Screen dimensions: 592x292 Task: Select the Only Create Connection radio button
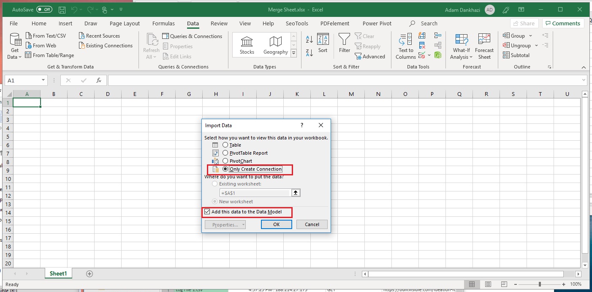tap(226, 169)
